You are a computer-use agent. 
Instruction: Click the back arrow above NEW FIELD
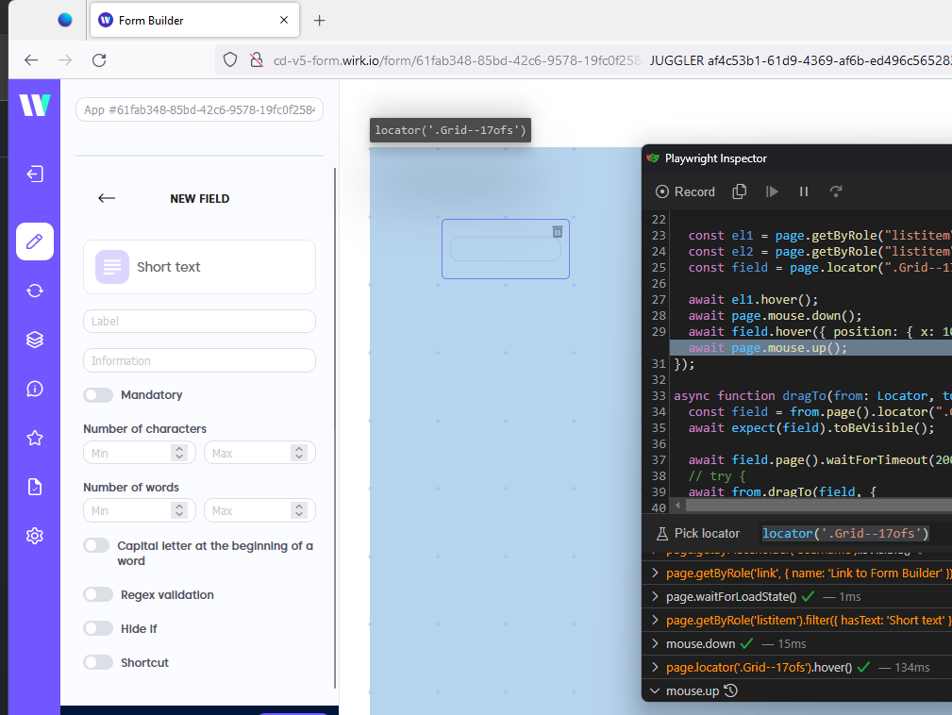pos(107,198)
